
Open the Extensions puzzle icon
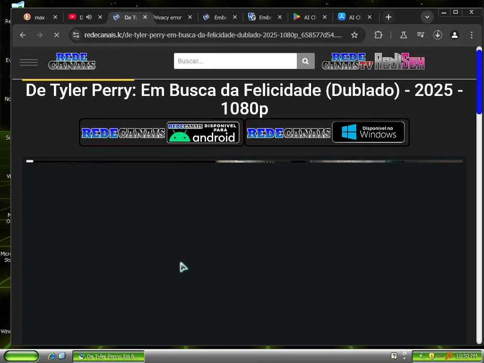[x=378, y=35]
